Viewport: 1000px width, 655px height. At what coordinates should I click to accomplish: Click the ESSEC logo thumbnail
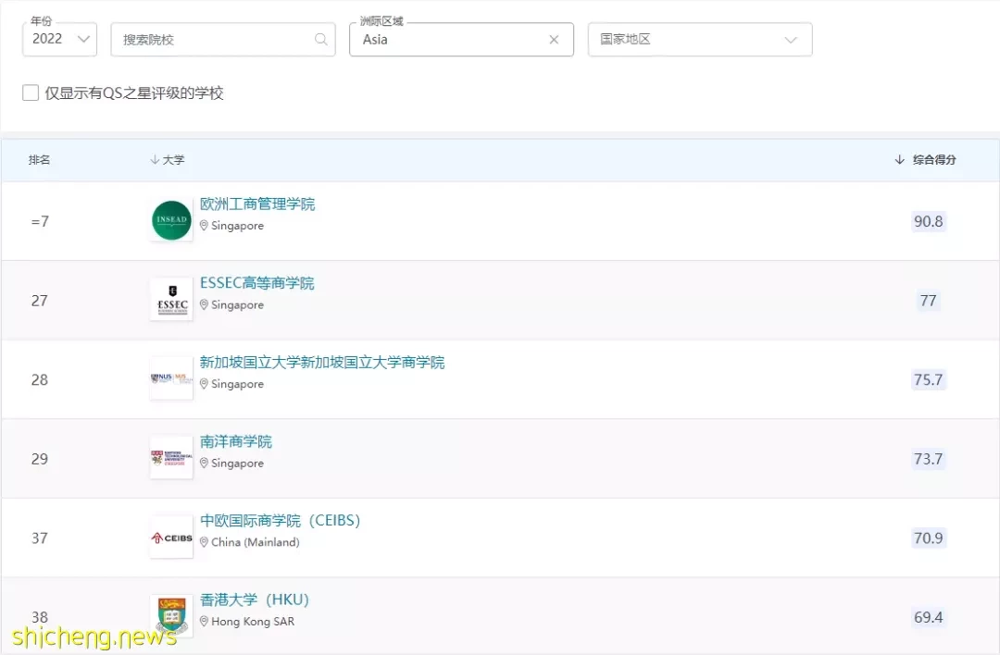(x=171, y=299)
